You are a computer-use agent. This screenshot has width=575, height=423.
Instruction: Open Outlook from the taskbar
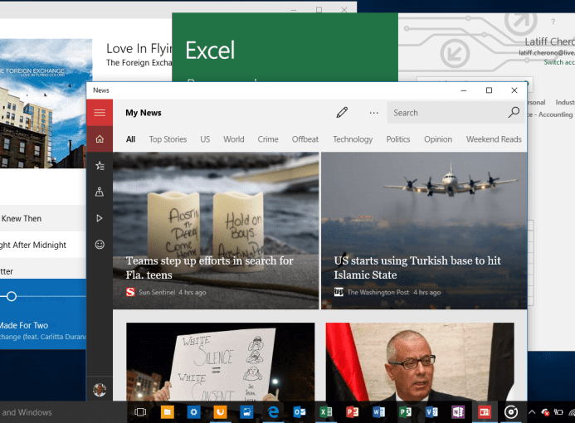click(x=300, y=412)
